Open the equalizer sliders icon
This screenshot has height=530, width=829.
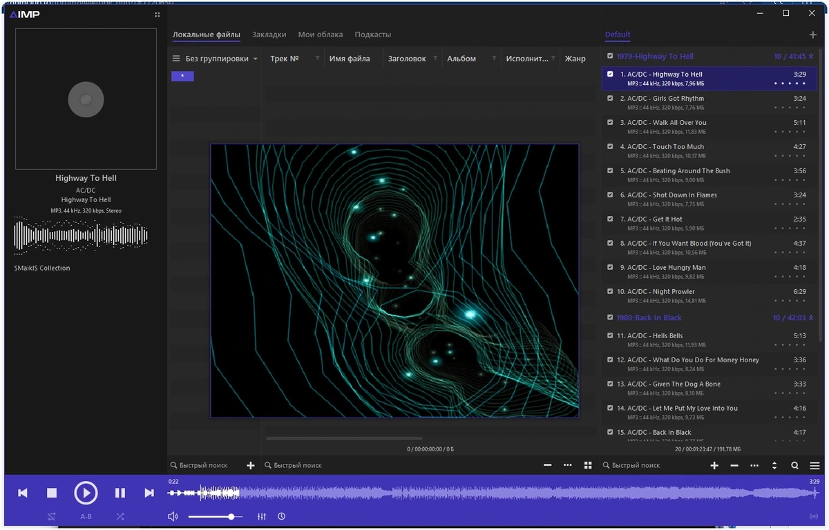click(x=262, y=516)
